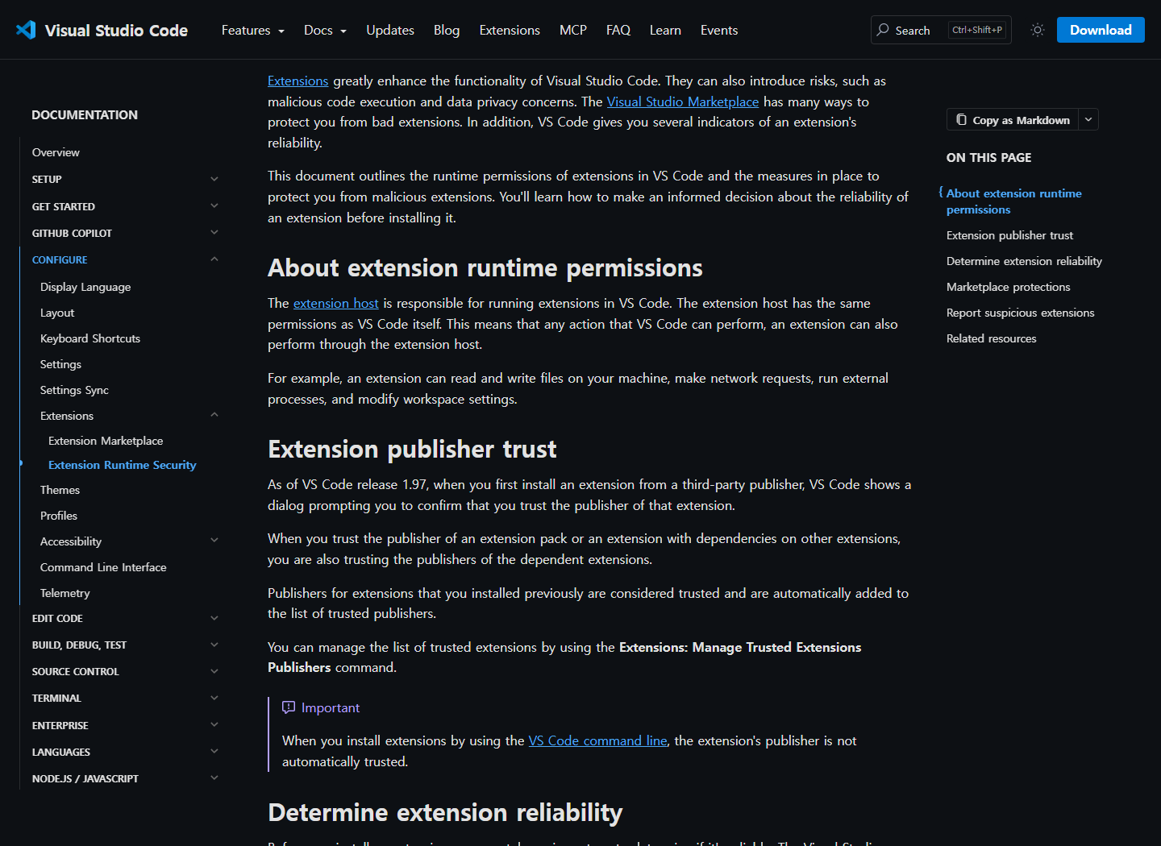Open Command Line Interface in sidebar

[103, 567]
